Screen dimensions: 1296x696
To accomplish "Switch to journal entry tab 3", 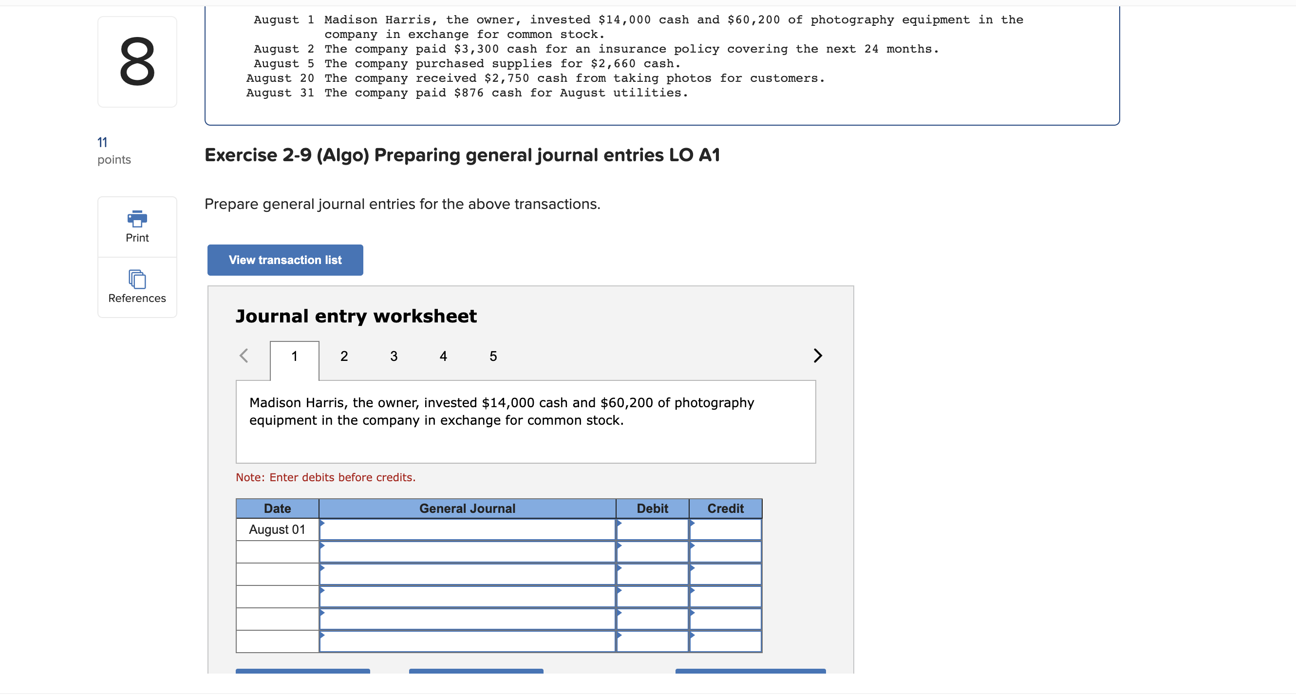I will (394, 357).
